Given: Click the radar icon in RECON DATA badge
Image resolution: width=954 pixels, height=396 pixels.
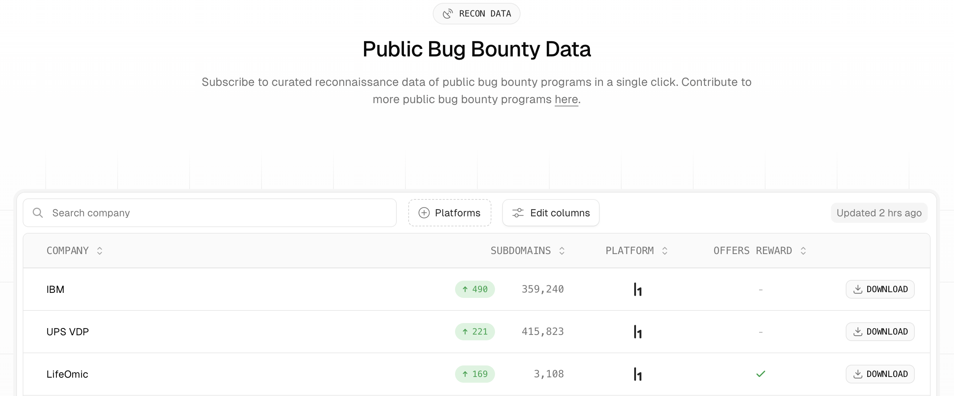Looking at the screenshot, I should pos(448,14).
